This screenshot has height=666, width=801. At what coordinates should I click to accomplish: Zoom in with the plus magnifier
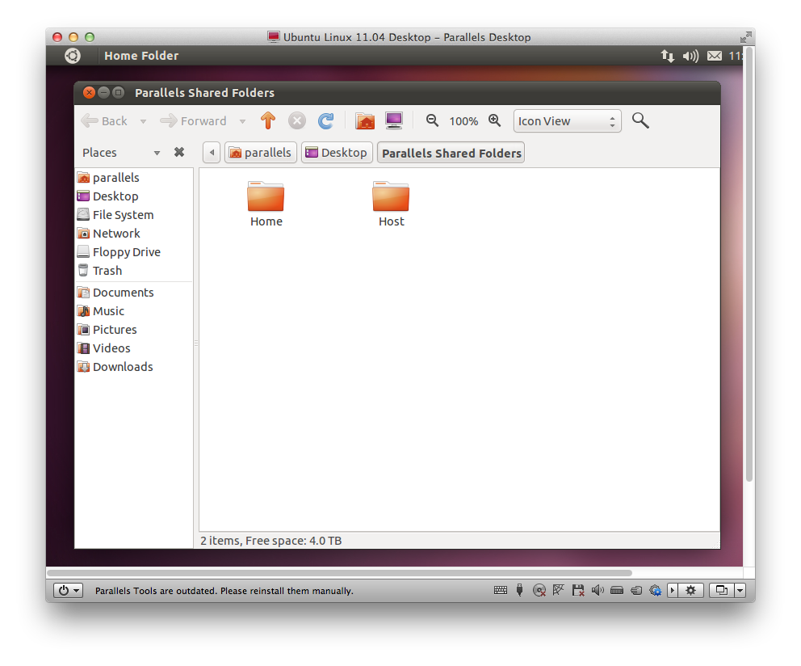click(x=494, y=120)
